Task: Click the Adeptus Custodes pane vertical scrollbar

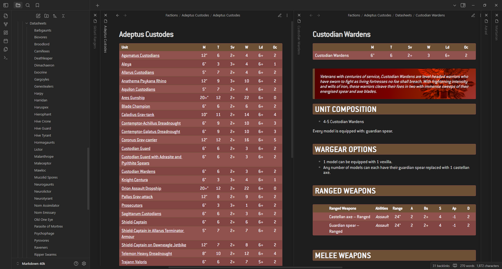Action: (x=292, y=90)
